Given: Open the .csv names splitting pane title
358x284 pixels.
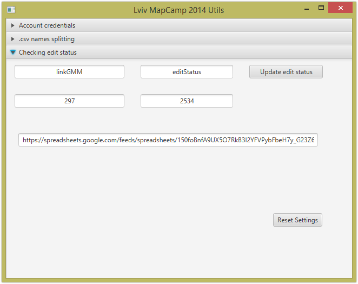Looking at the screenshot, I should [x=47, y=39].
